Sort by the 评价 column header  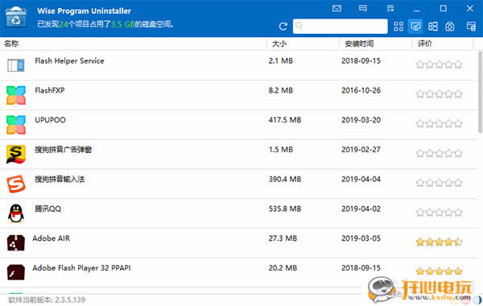425,43
